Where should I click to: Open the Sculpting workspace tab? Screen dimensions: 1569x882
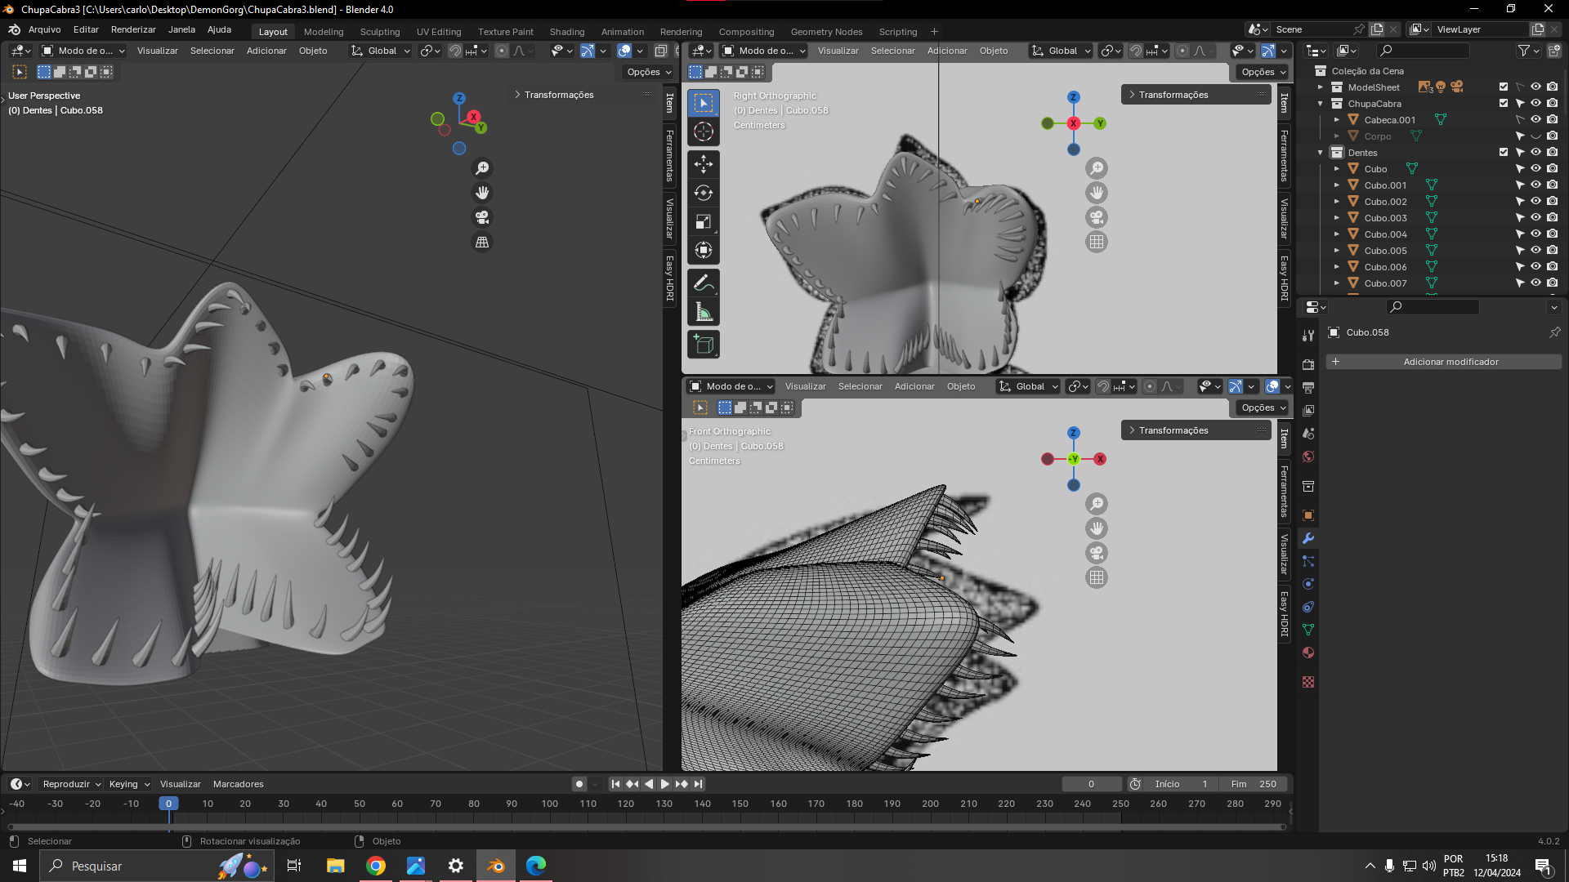click(x=380, y=32)
